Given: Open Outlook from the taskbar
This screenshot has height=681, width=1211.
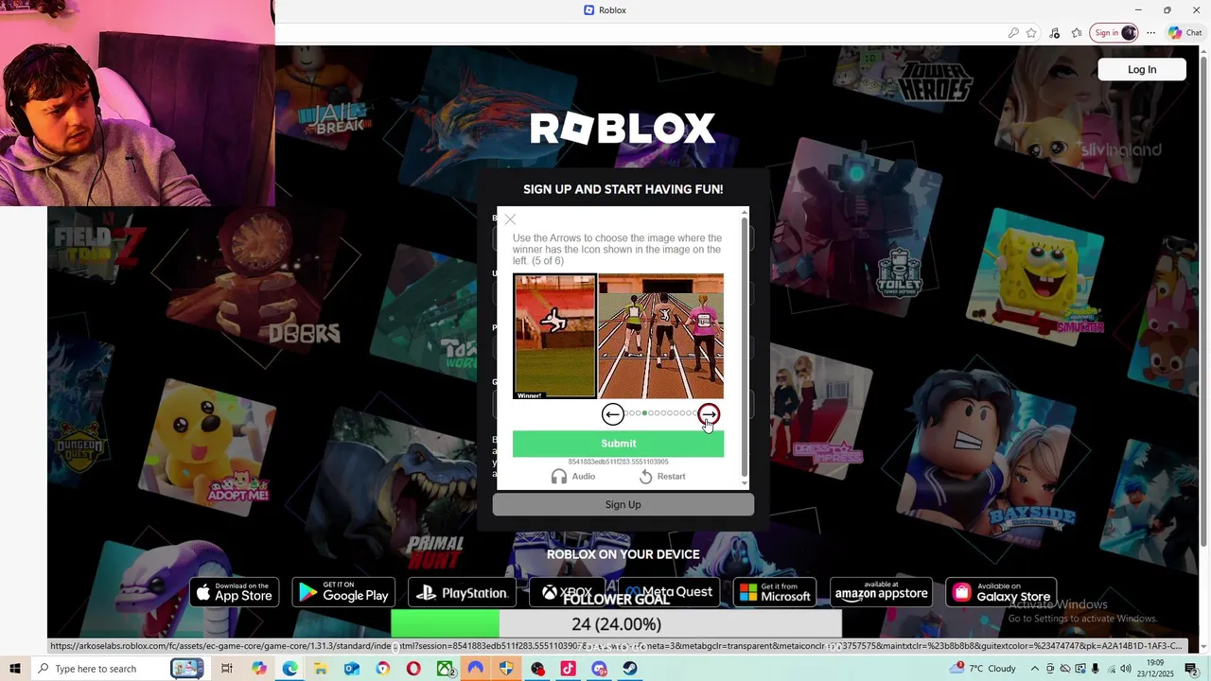Looking at the screenshot, I should pos(352,669).
